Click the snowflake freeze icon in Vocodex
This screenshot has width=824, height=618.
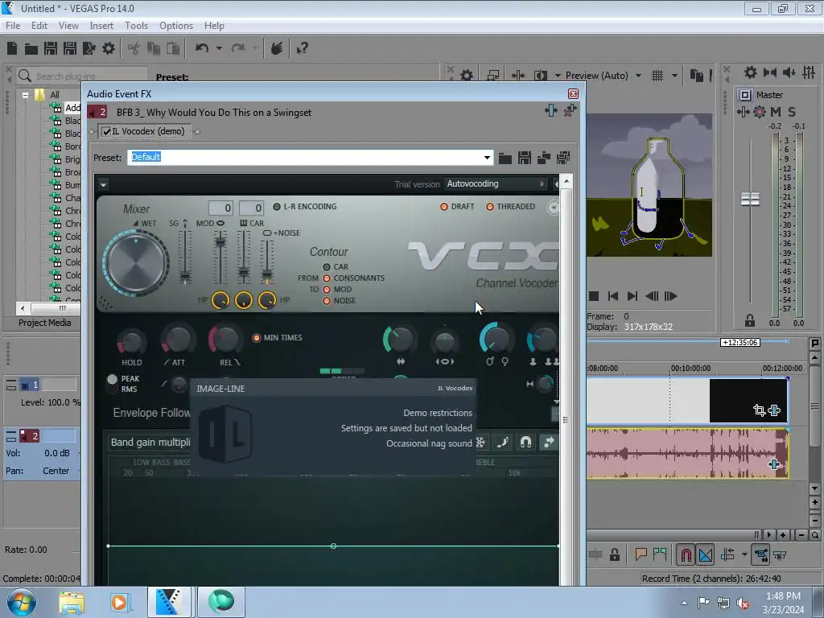coord(480,443)
